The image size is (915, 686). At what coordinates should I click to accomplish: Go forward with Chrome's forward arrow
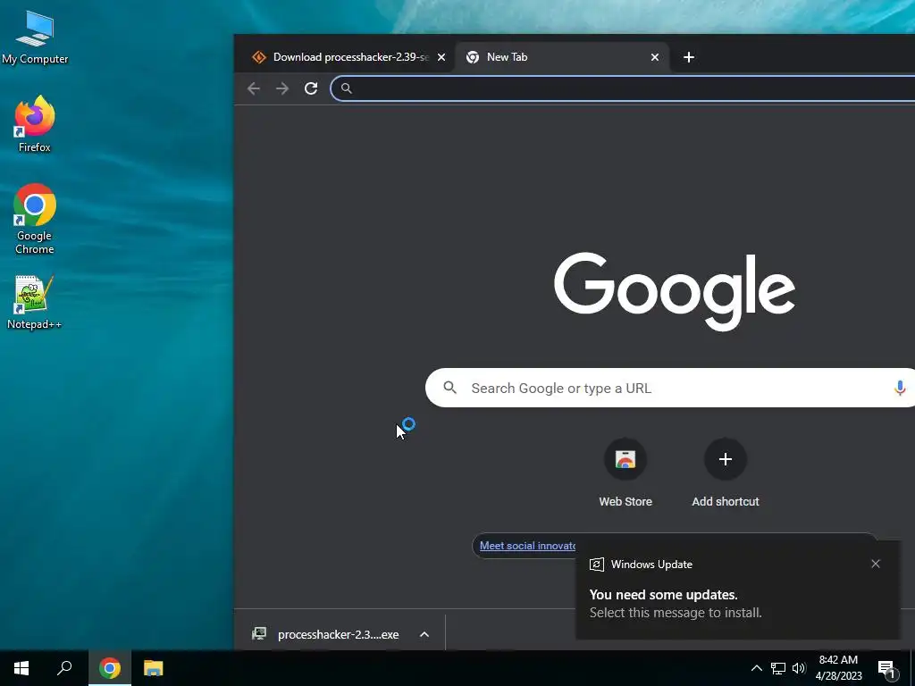coord(282,88)
